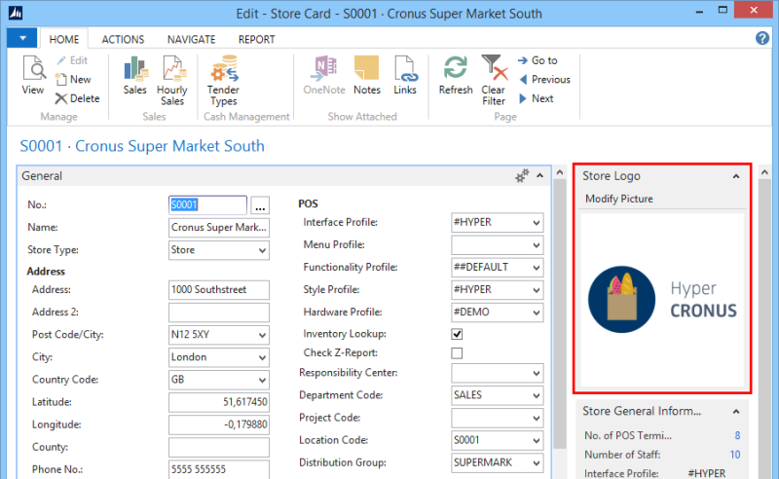Viewport: 779px width, 479px height.
Task: Click the Next record button
Action: [x=536, y=98]
